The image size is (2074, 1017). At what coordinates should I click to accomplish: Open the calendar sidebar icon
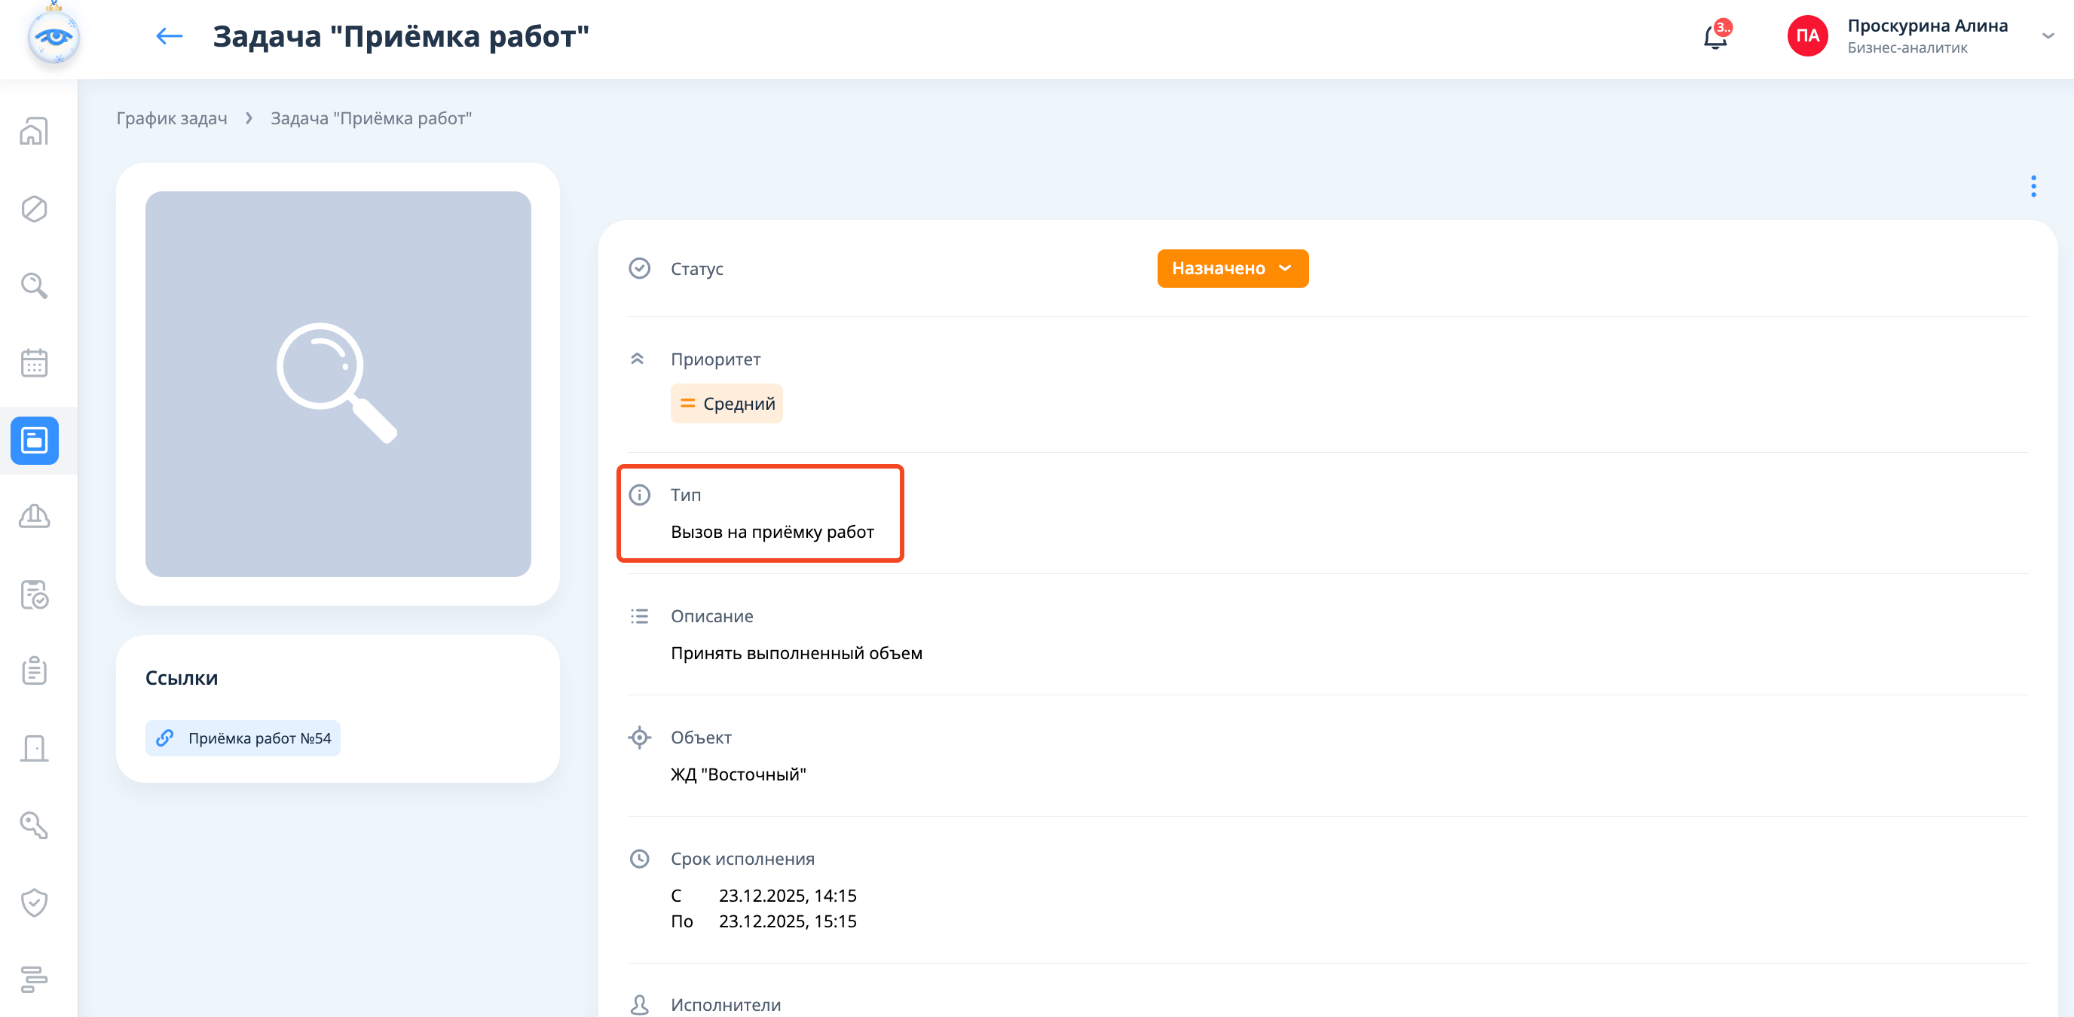point(34,363)
